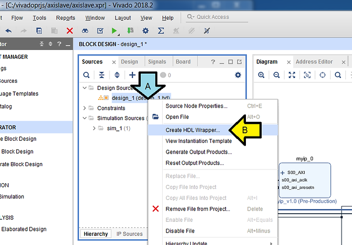Expand the Constraints tree node
The image size is (352, 245).
85,108
